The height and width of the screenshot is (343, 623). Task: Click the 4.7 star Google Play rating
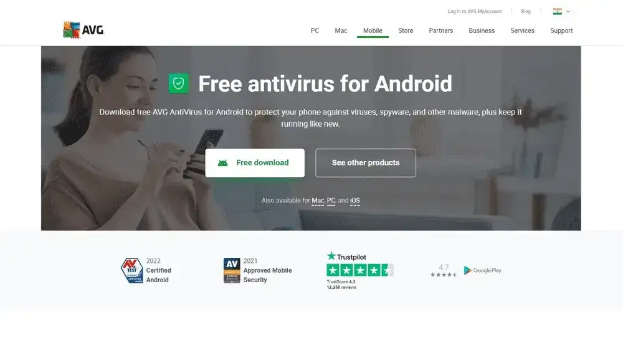coord(444,270)
